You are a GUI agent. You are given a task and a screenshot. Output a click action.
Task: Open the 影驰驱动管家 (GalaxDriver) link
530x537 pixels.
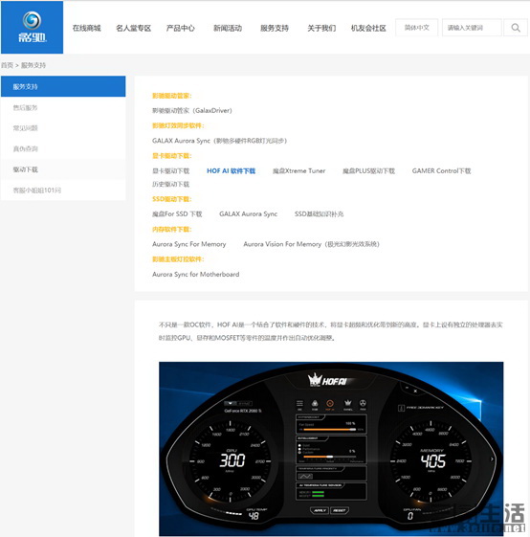pos(192,111)
